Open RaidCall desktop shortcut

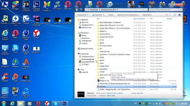(x=26, y=20)
